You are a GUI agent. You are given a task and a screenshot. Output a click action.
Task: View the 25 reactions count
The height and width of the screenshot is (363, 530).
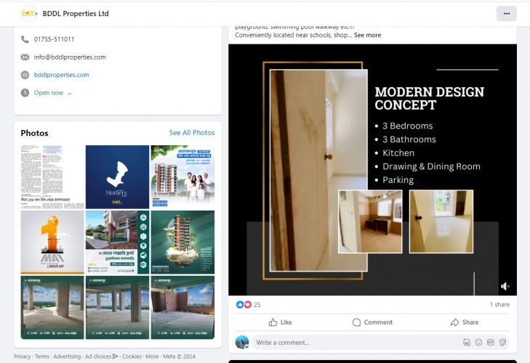coord(257,305)
